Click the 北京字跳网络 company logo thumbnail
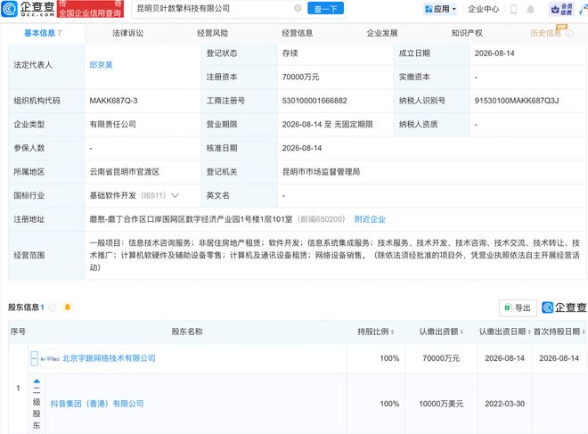The image size is (588, 434). click(50, 358)
